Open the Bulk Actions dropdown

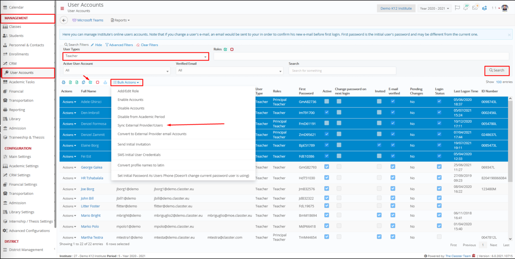pos(126,82)
